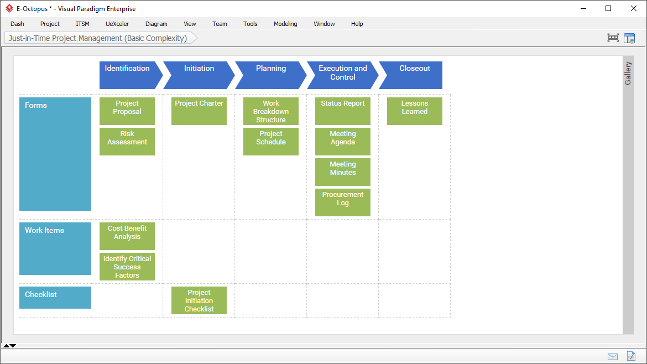The width and height of the screenshot is (647, 364).
Task: Open the Team menu
Action: click(x=220, y=24)
